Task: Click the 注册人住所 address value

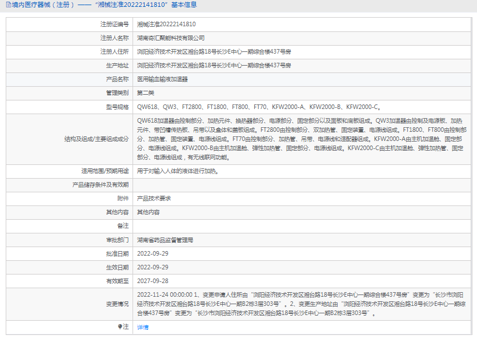Action: click(x=214, y=52)
